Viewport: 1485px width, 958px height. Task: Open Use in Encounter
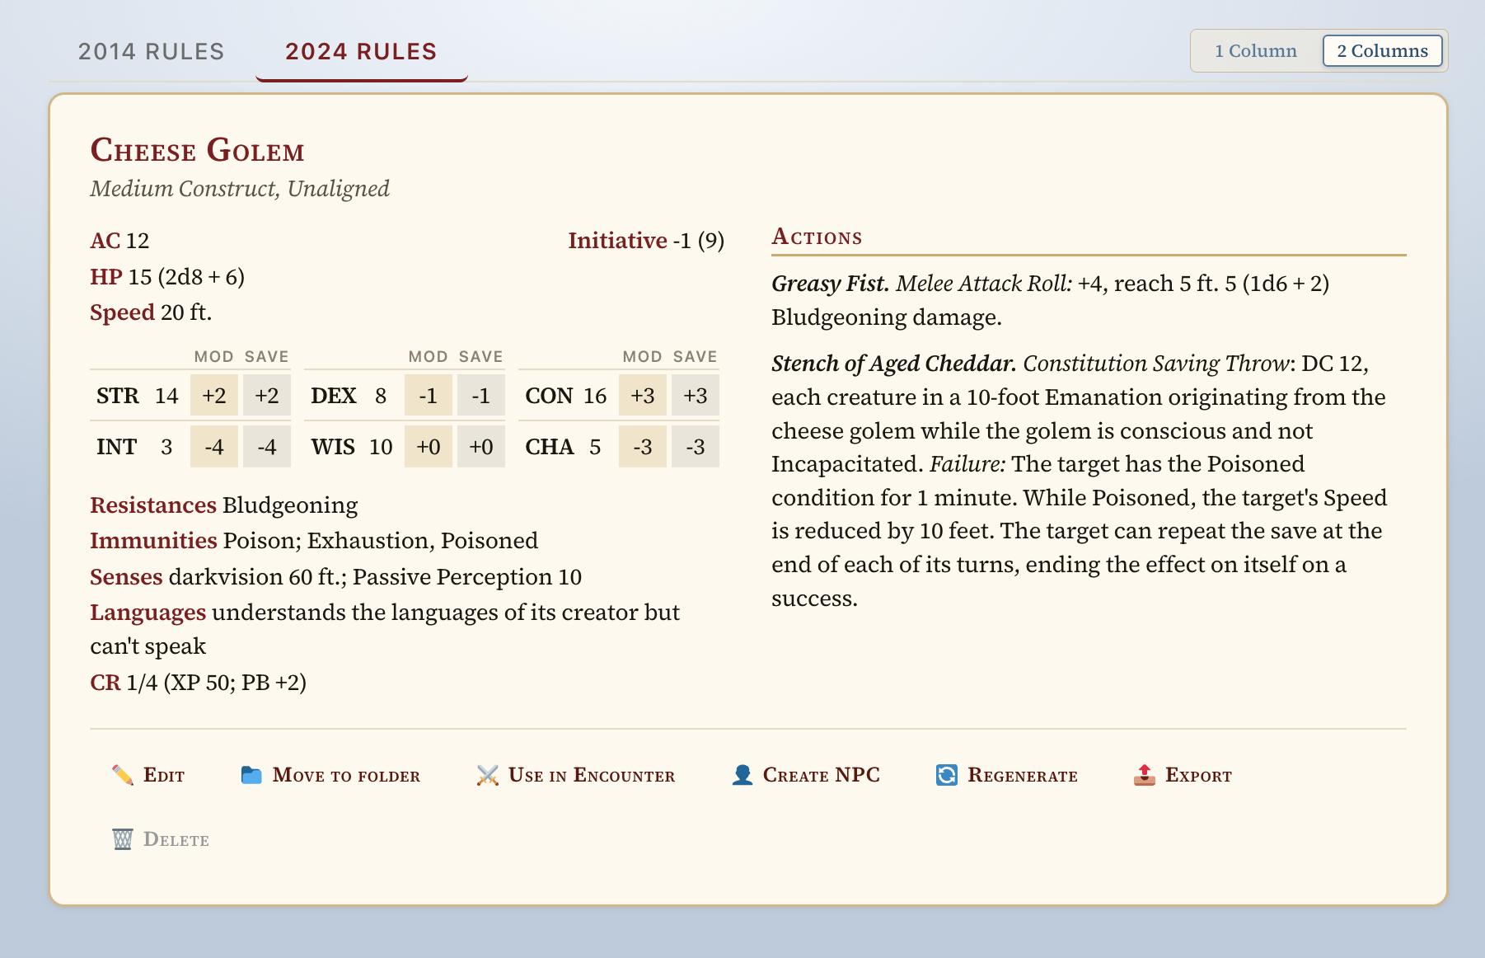pyautogui.click(x=592, y=775)
